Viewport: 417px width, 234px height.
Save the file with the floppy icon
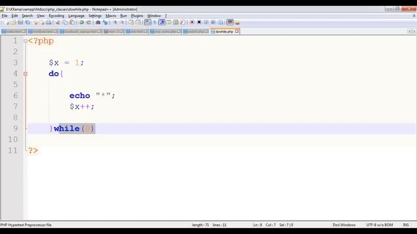(x=20, y=23)
